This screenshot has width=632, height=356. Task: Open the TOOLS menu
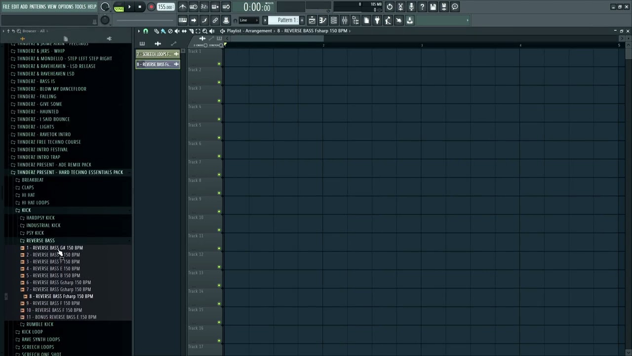coord(80,6)
